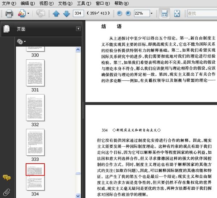Toggle the pages panel icon
Image resolution: width=217 pixels, height=198 pixels.
pos(7,29)
